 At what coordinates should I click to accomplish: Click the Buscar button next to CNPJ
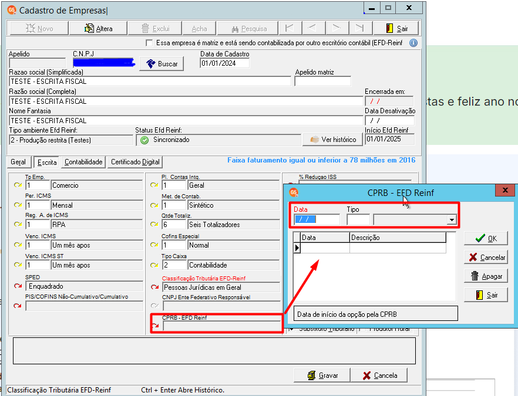tap(162, 64)
